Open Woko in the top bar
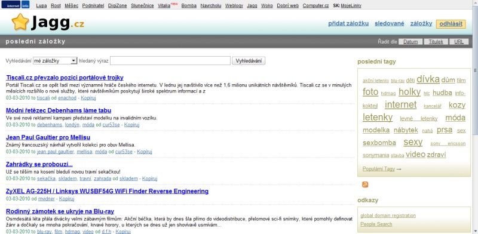The height and width of the screenshot is (234, 478). click(267, 5)
